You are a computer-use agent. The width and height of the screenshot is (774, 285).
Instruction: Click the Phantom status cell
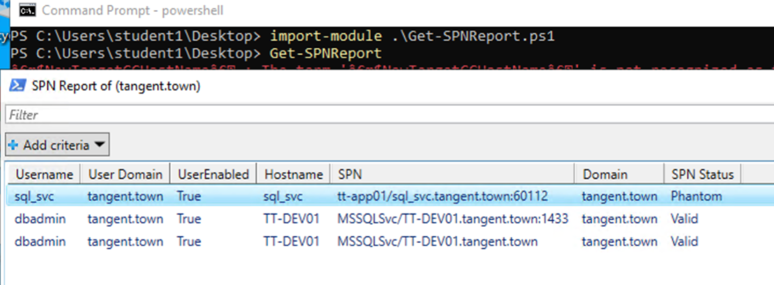(x=696, y=196)
